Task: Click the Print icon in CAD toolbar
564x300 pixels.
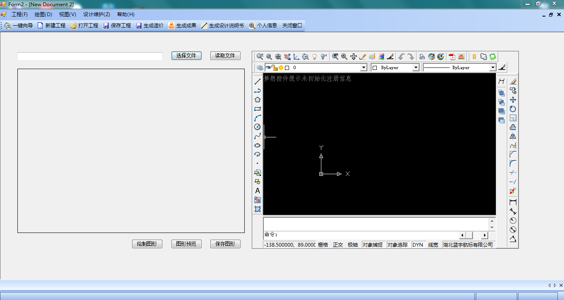Action: click(x=422, y=57)
